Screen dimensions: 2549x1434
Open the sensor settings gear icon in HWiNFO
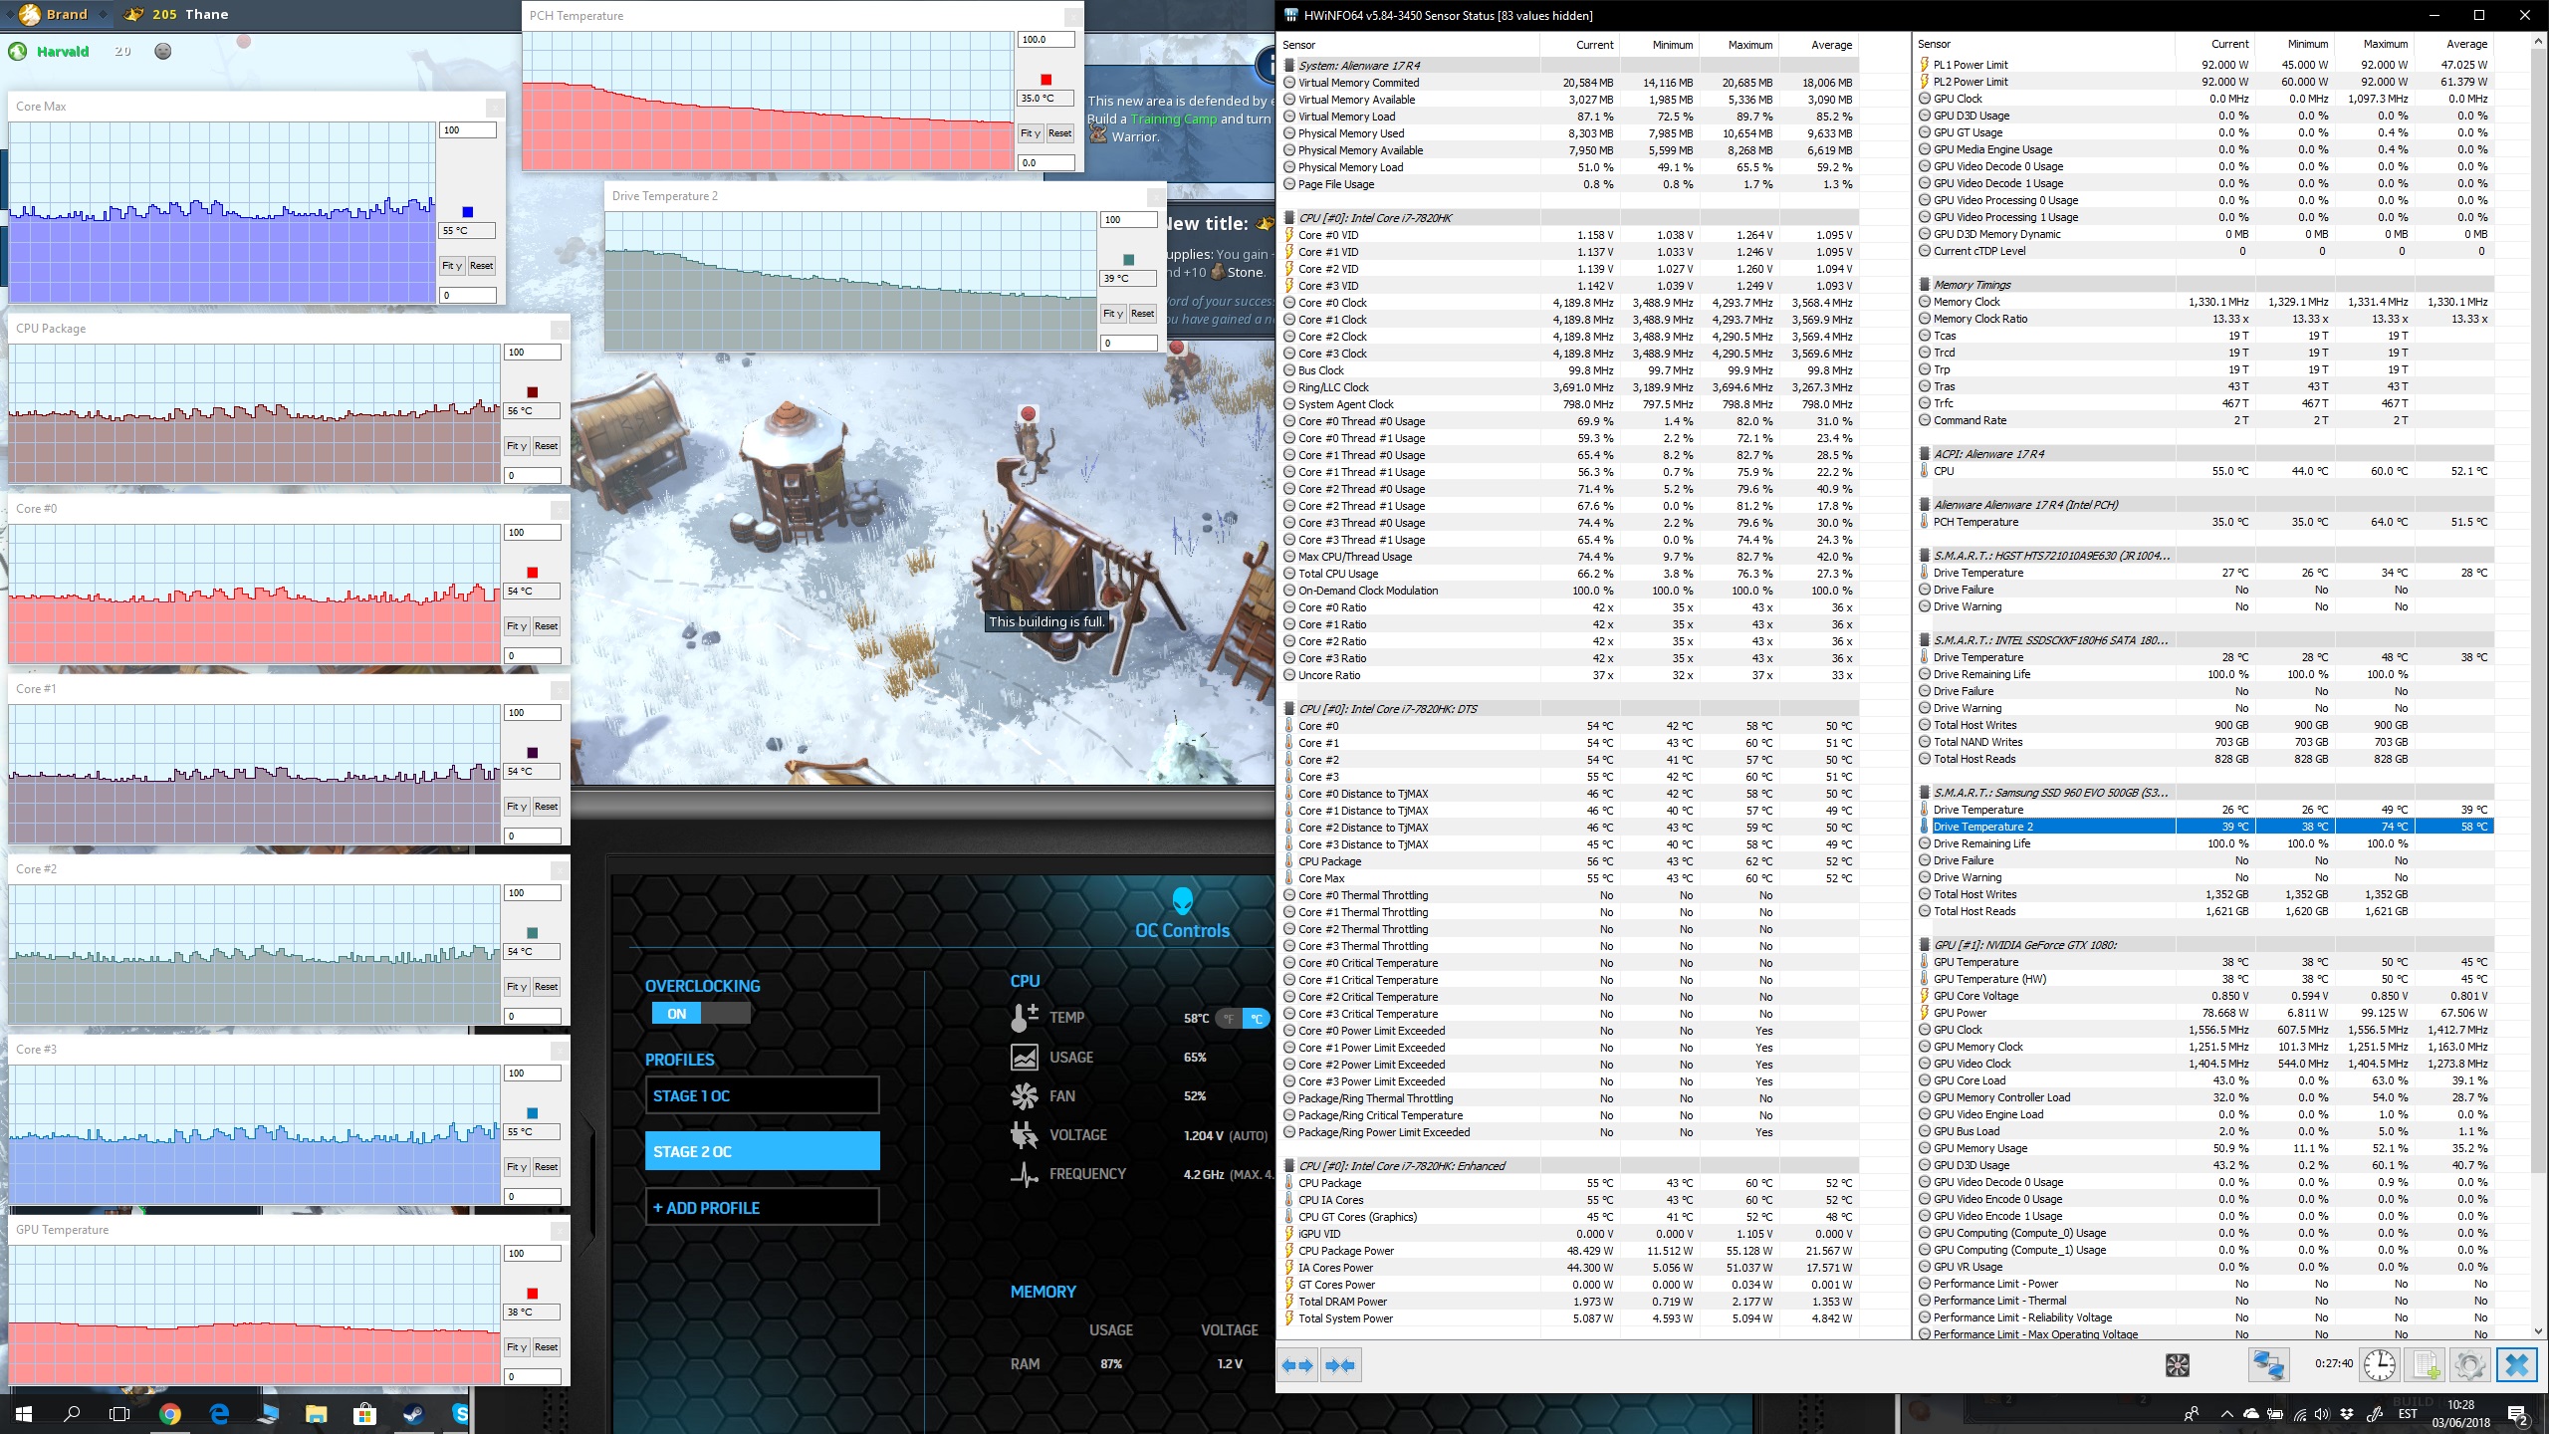[2469, 1365]
